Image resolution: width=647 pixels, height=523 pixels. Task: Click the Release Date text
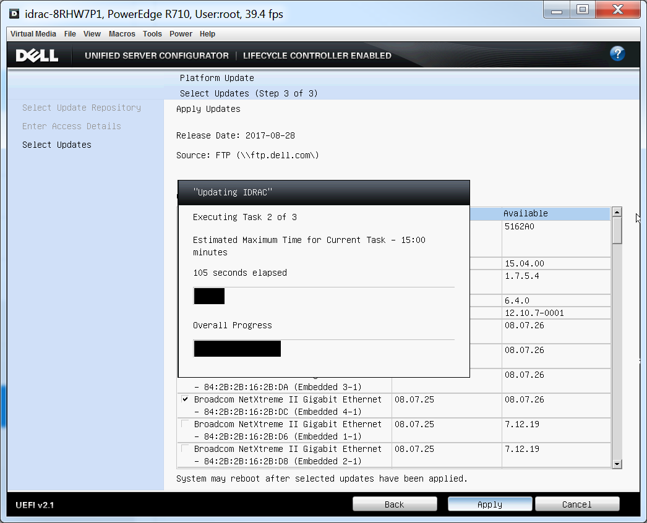pyautogui.click(x=236, y=136)
